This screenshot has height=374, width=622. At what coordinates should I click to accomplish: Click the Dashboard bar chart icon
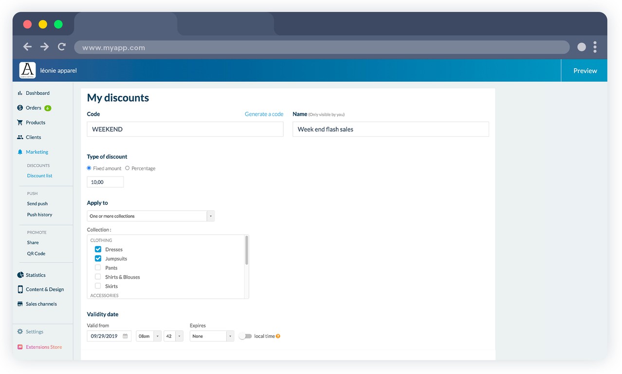[x=20, y=93]
